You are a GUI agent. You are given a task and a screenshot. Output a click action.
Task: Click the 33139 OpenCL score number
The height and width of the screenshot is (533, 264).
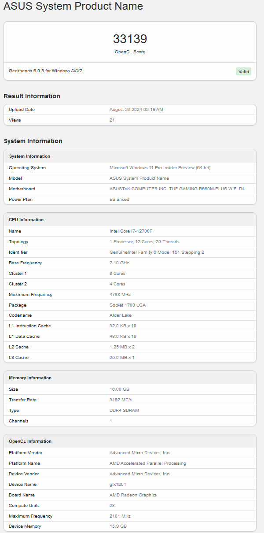(130, 39)
